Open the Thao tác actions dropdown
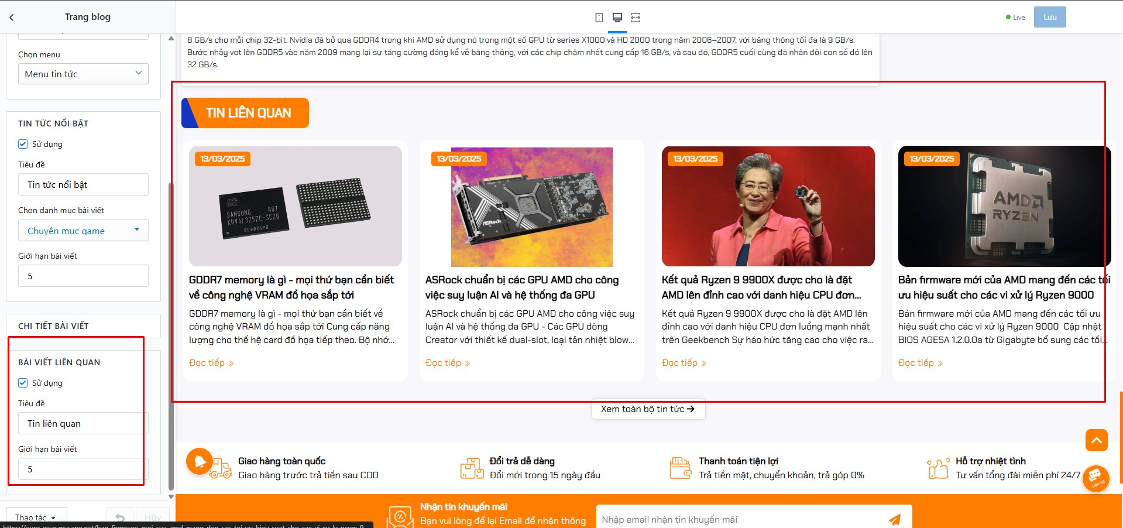 click(x=36, y=516)
